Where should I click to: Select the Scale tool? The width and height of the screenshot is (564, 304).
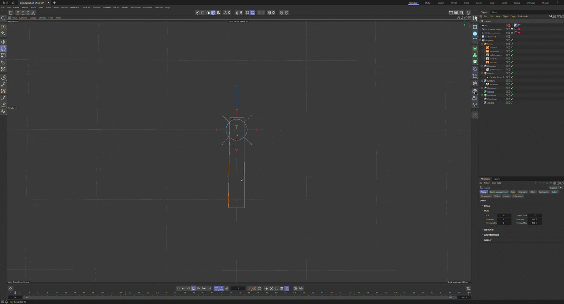pyautogui.click(x=4, y=55)
